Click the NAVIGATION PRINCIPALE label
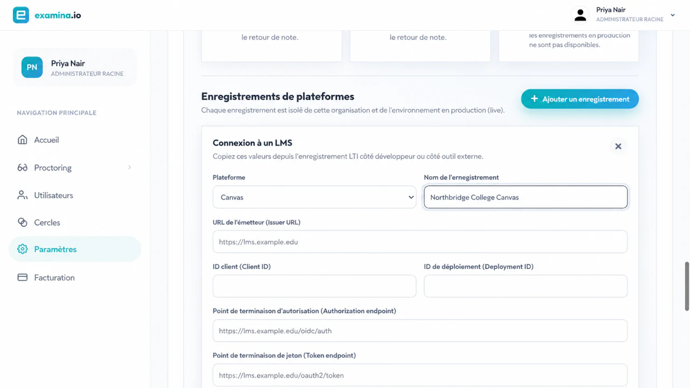690x388 pixels. point(57,113)
